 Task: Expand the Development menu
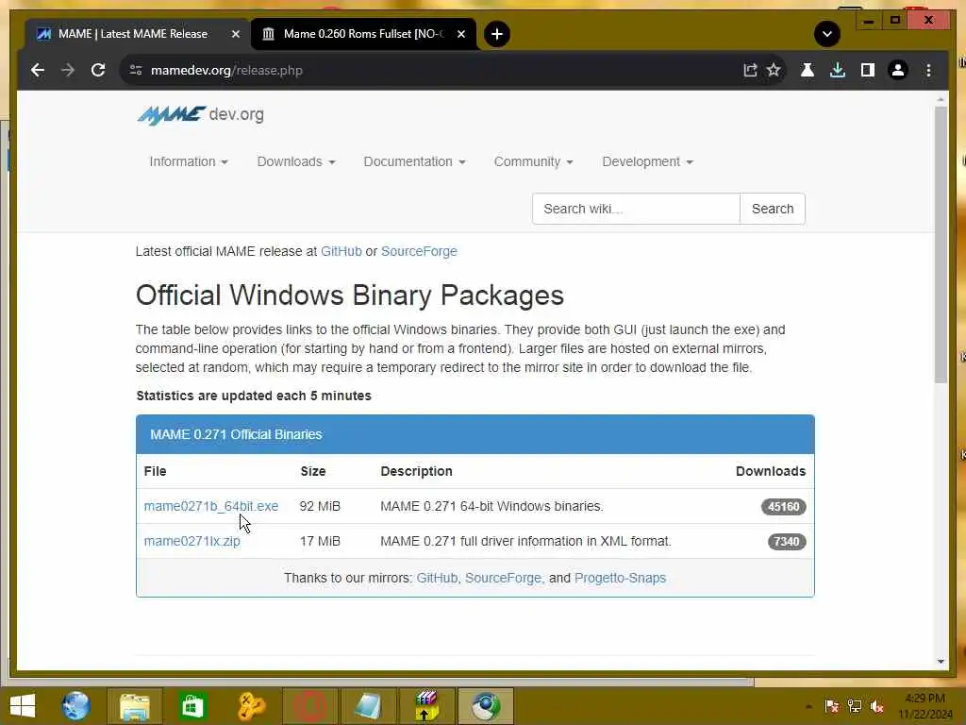(647, 161)
